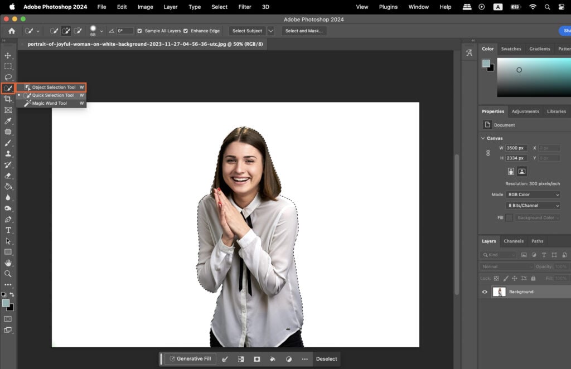Screen dimensions: 571x369
Task: Select the Crop tool
Action: 8,99
